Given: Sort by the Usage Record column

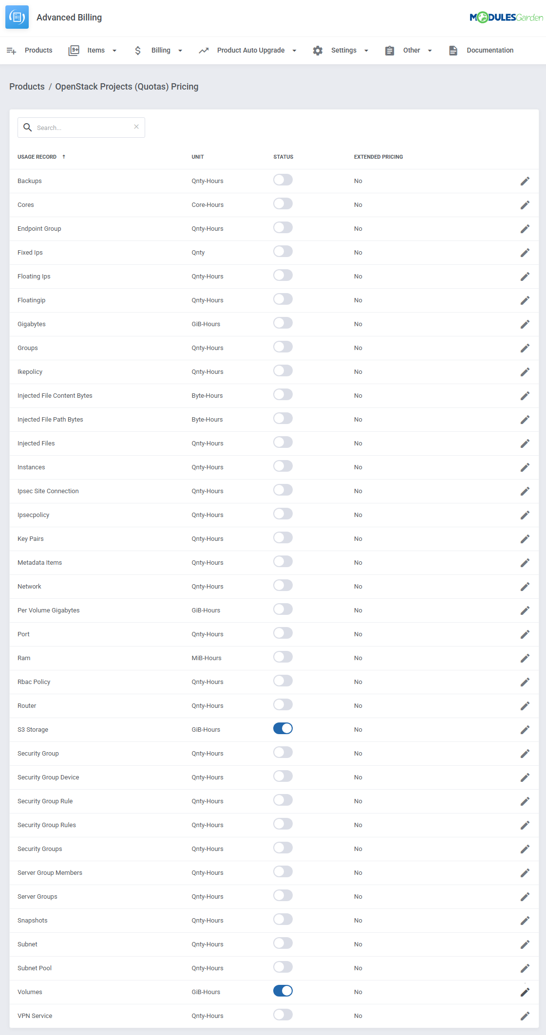Looking at the screenshot, I should [38, 157].
